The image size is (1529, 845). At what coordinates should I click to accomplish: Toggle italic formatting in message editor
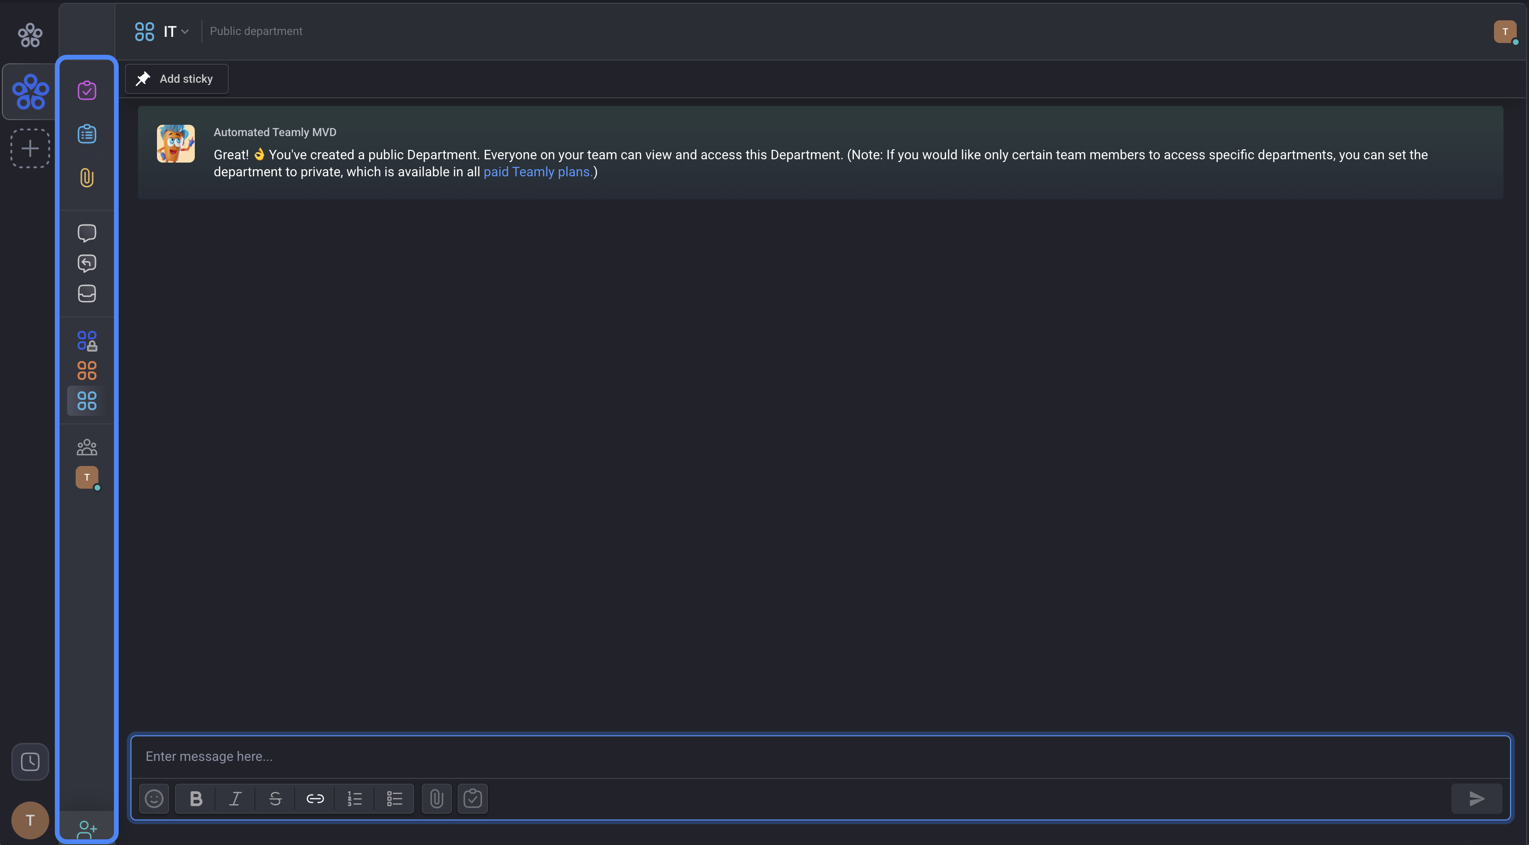click(x=235, y=799)
